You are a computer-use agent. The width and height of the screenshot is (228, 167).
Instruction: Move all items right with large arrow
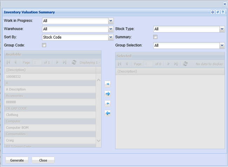(108, 94)
